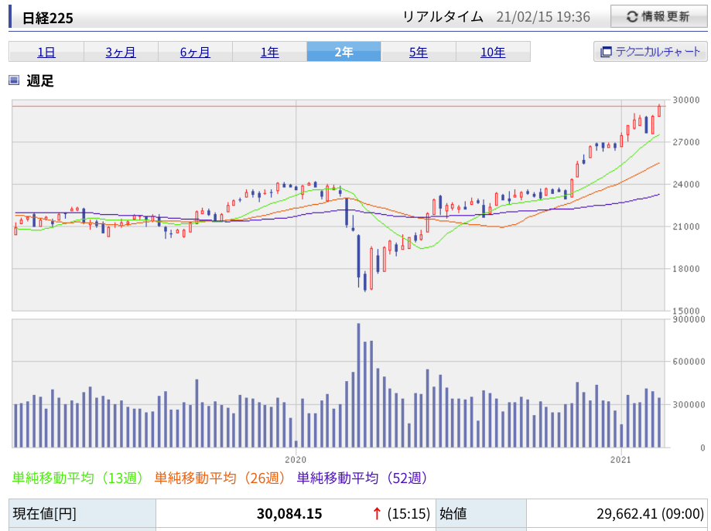Image resolution: width=711 pixels, height=531 pixels.
Task: Click the 始値 label cell
Action: tap(481, 514)
